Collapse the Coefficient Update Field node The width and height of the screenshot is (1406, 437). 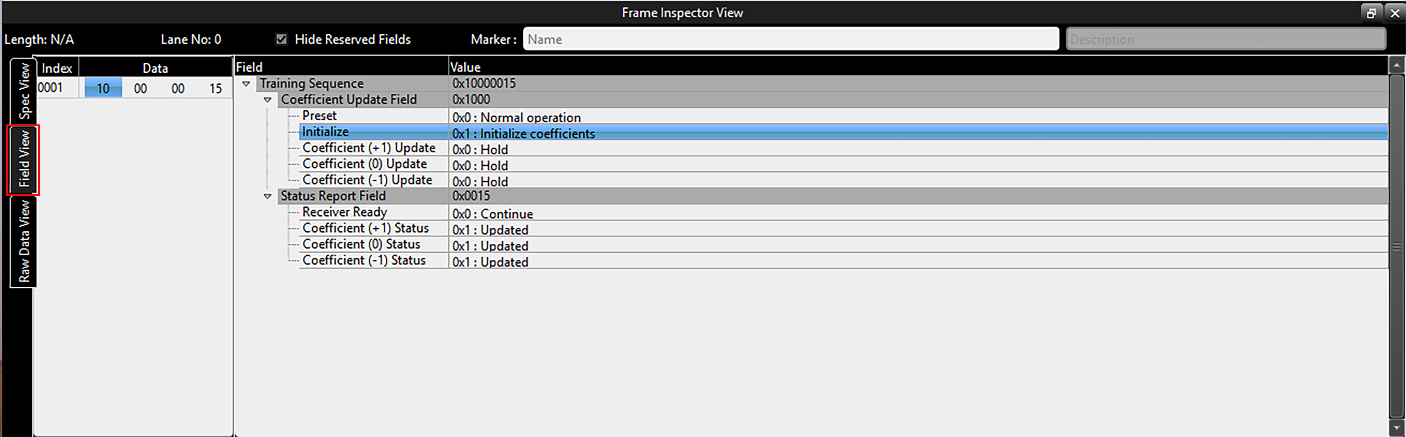click(x=267, y=100)
